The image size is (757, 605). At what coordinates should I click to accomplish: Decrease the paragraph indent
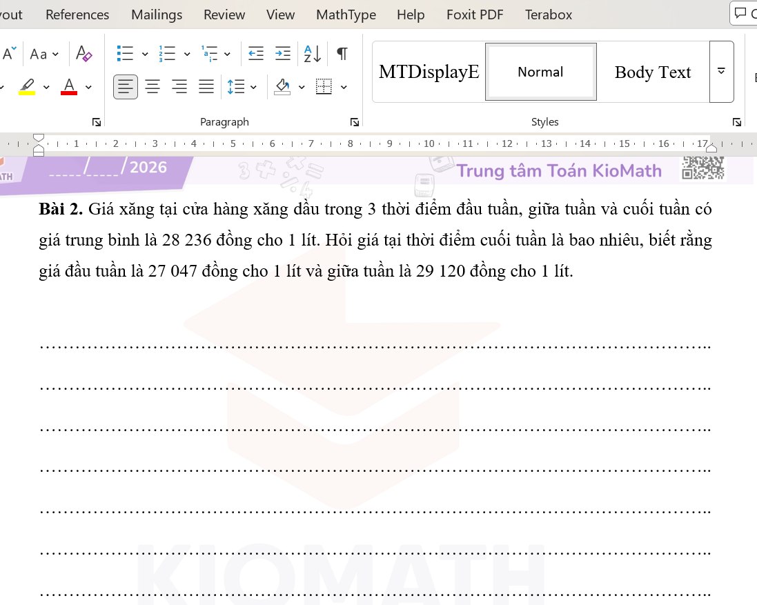[256, 54]
